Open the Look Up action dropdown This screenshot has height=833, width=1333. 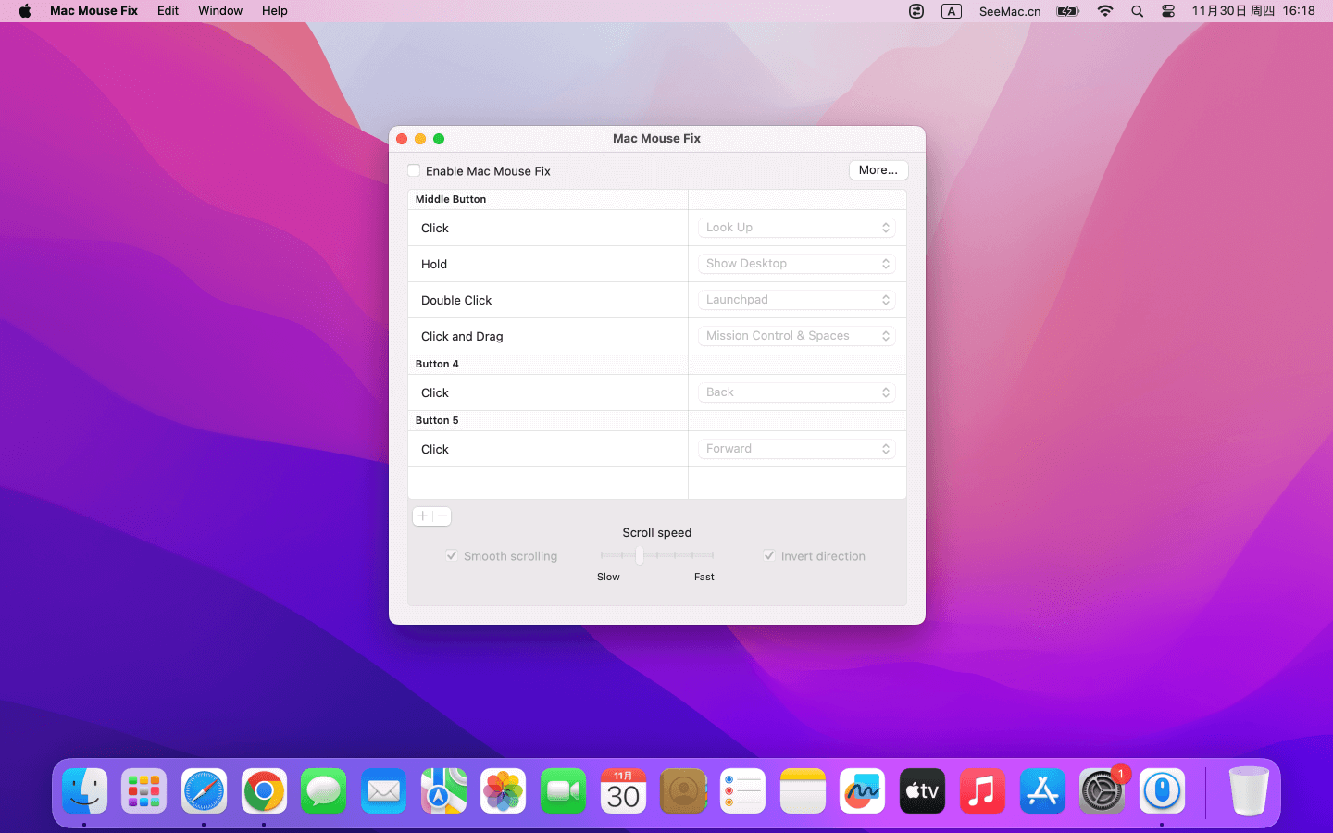tap(796, 228)
